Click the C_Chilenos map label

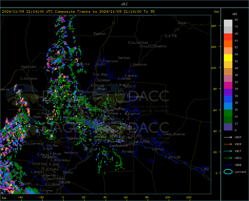(x=29, y=79)
